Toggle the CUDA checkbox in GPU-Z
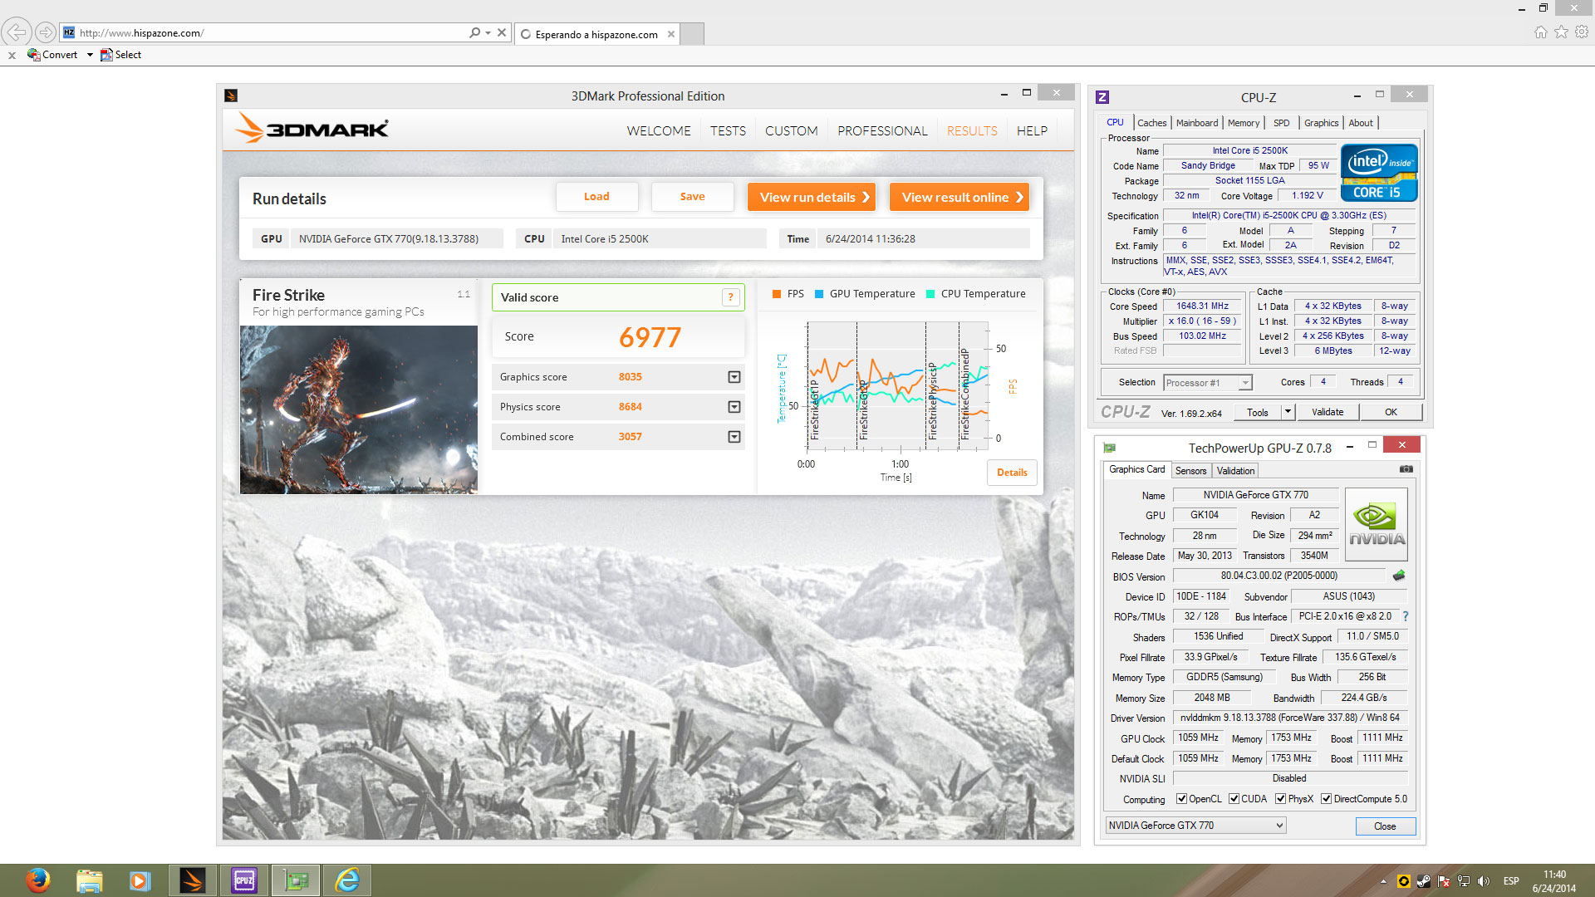The height and width of the screenshot is (897, 1595). (1234, 799)
